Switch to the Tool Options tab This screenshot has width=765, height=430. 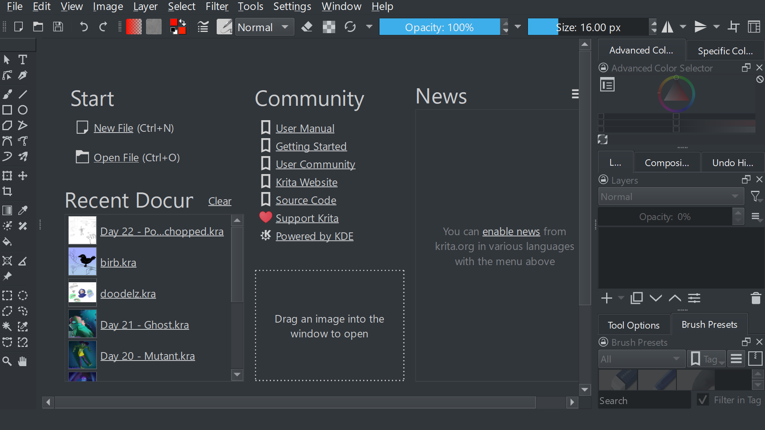coord(633,325)
